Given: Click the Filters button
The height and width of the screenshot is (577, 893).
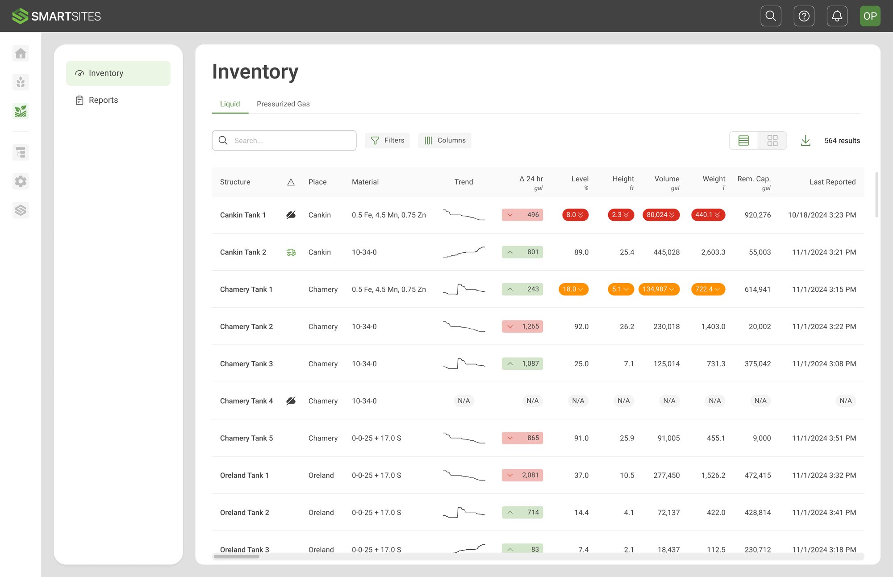Looking at the screenshot, I should tap(387, 140).
